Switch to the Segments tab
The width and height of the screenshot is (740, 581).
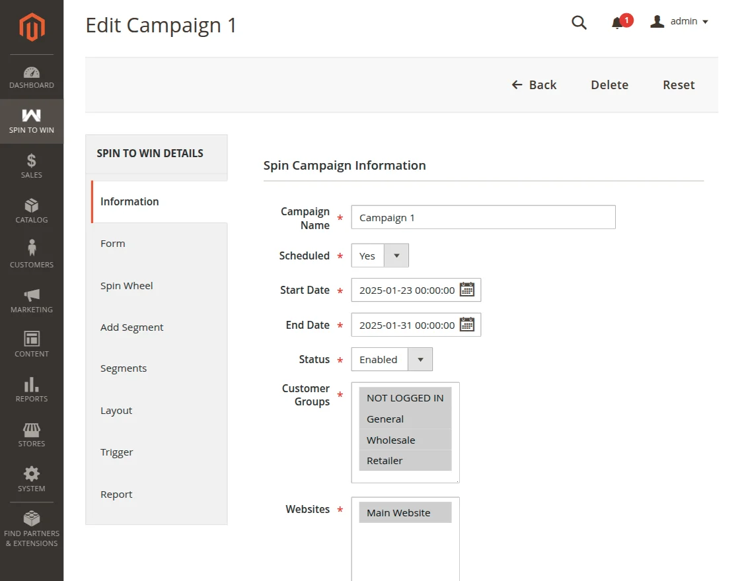pos(124,368)
